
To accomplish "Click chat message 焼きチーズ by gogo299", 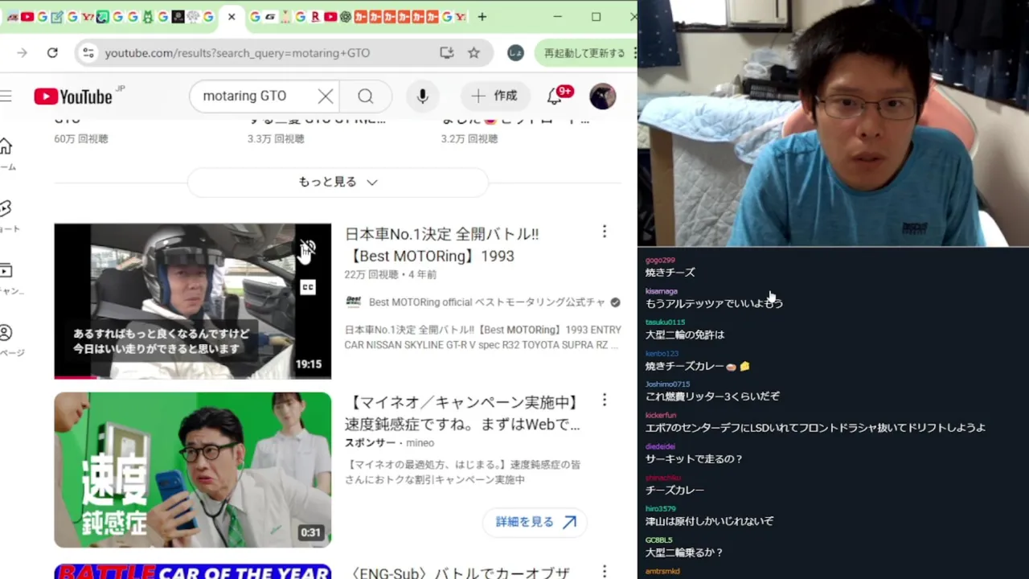I will (x=670, y=273).
